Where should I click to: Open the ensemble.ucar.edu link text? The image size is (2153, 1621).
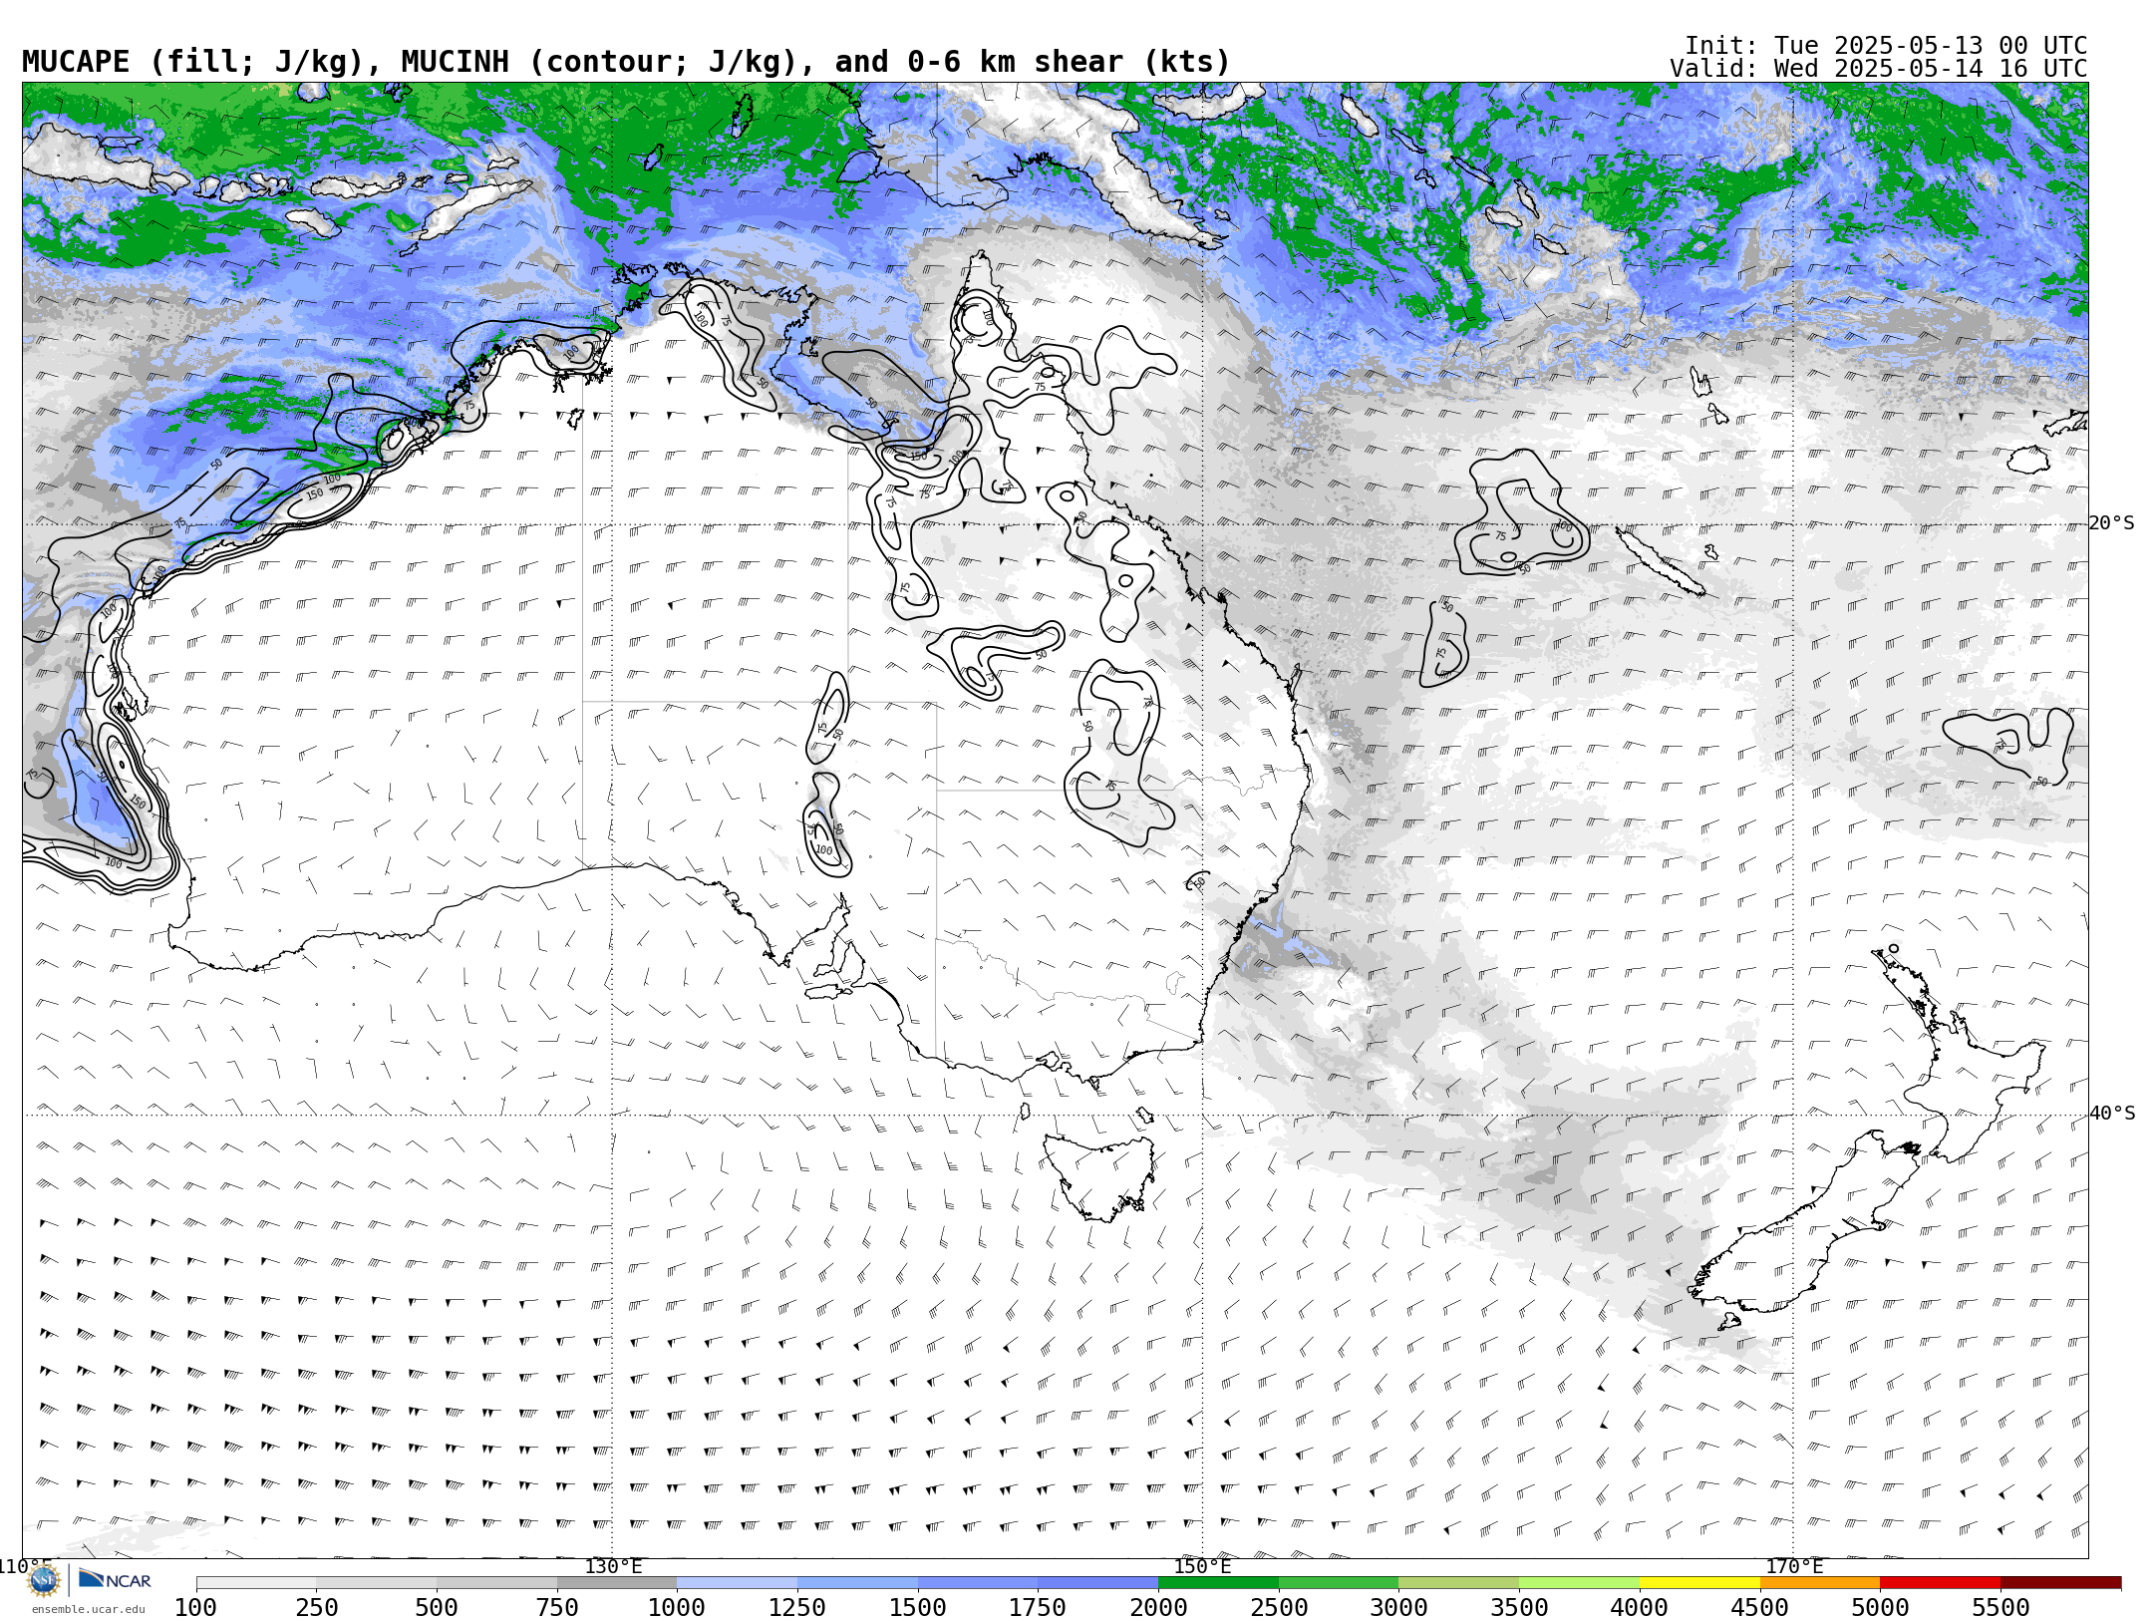88,1609
